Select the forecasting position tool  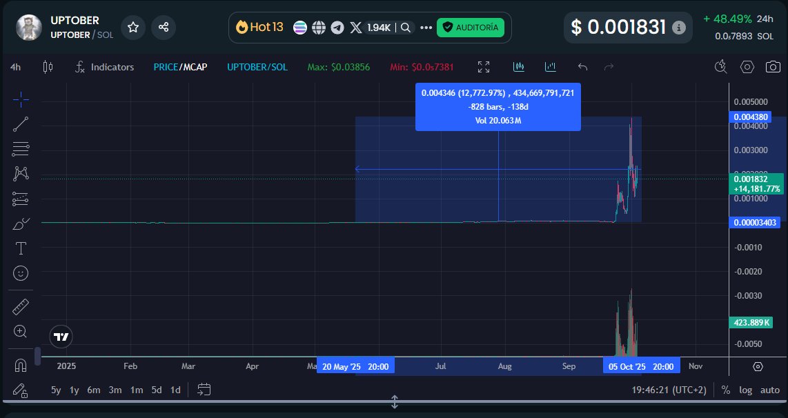click(x=21, y=199)
